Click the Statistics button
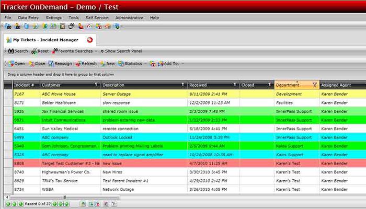366x209 pixels. tap(130, 63)
